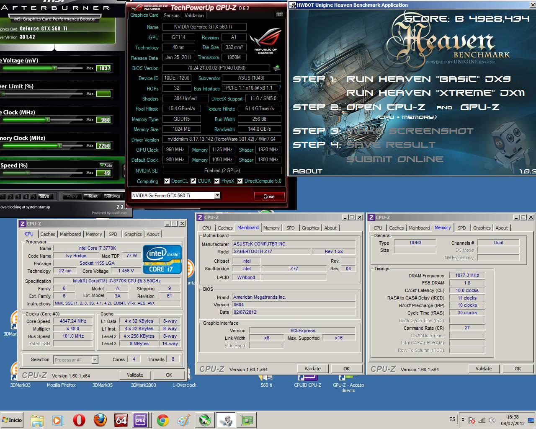This screenshot has width=536, height=429.
Task: Click the Core Clock slider handle
Action: click(48, 119)
